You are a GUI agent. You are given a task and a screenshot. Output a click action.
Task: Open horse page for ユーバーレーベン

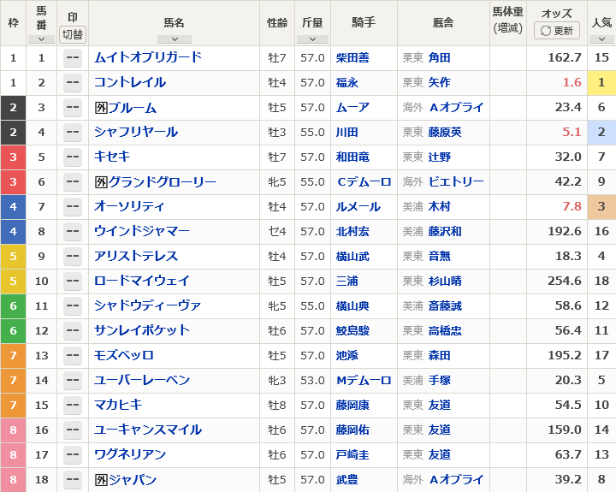pyautogui.click(x=142, y=380)
